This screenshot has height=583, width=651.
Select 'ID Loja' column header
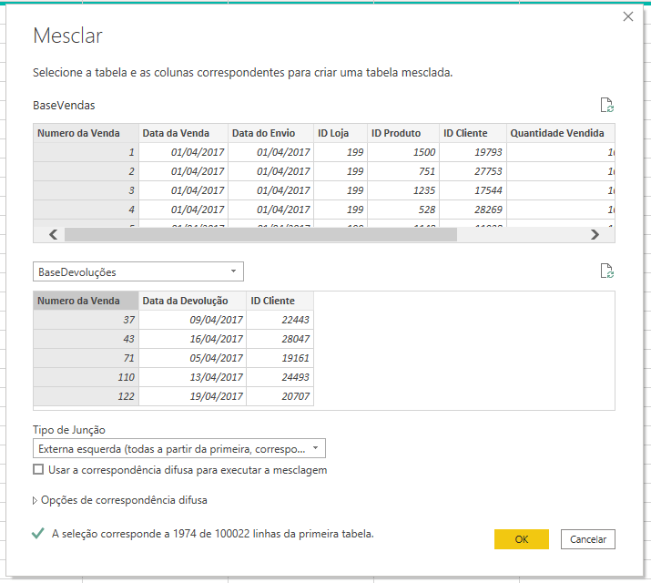(x=341, y=133)
